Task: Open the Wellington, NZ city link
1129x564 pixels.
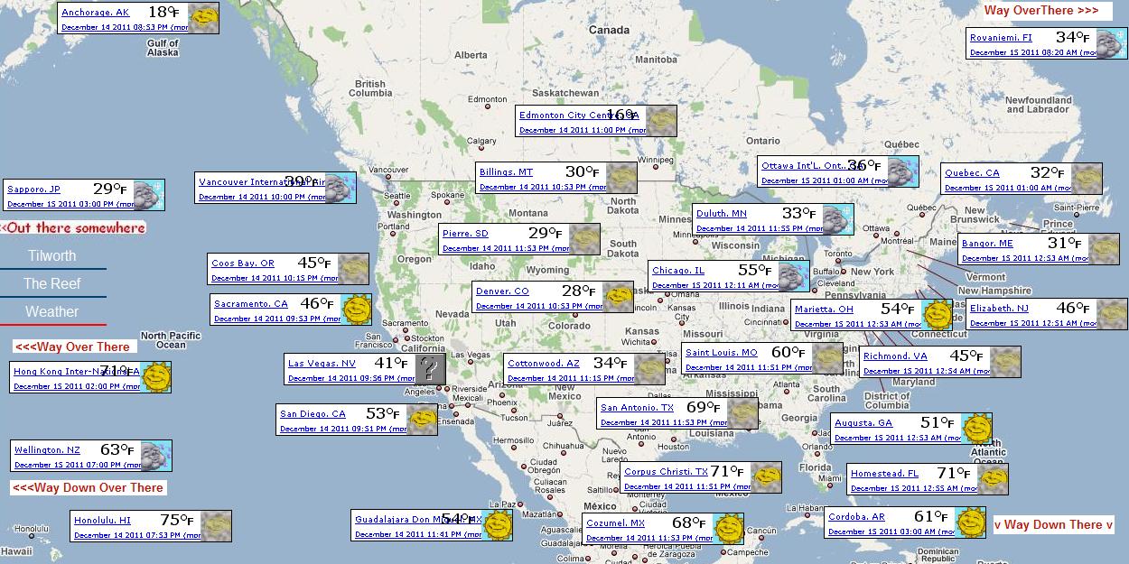Action: [47, 450]
